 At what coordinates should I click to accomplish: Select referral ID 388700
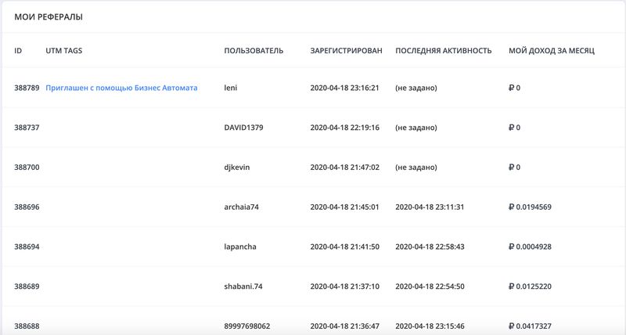pyautogui.click(x=27, y=167)
